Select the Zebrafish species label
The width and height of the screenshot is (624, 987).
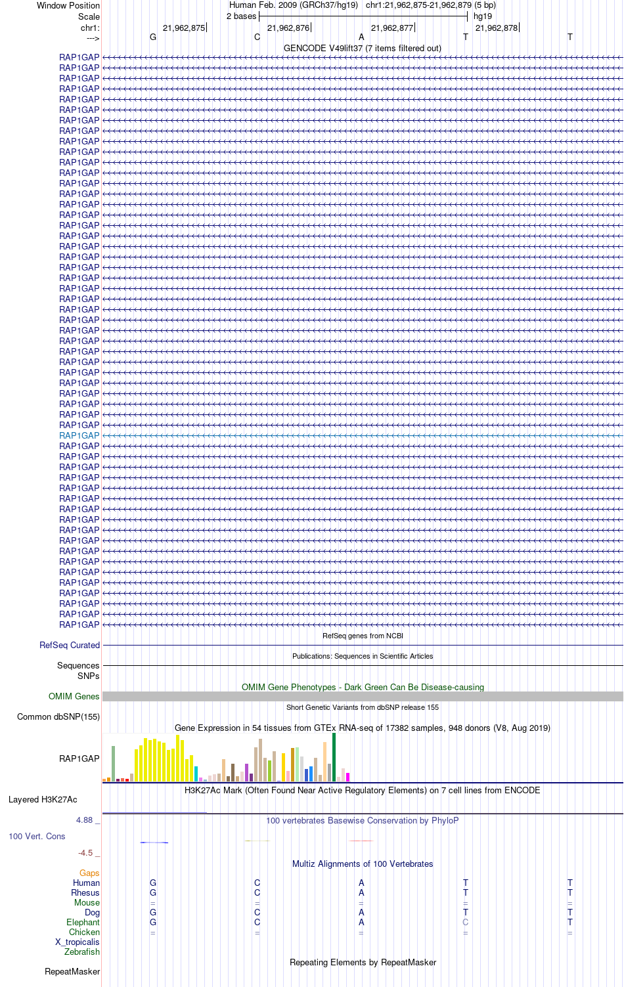coord(82,952)
